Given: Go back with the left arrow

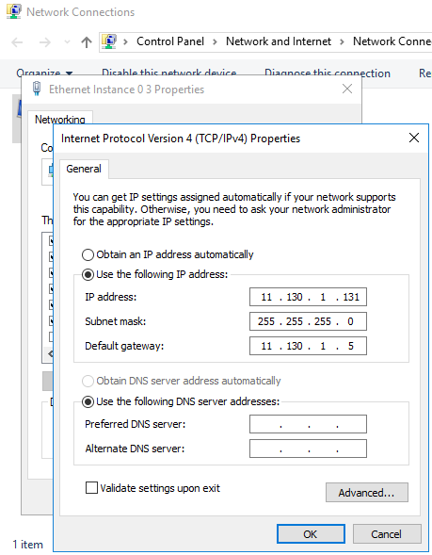Looking at the screenshot, I should pos(17,42).
